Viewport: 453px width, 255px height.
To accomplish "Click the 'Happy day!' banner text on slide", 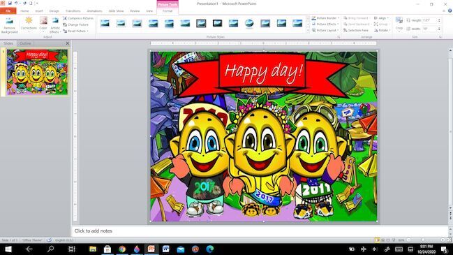I will [x=264, y=71].
